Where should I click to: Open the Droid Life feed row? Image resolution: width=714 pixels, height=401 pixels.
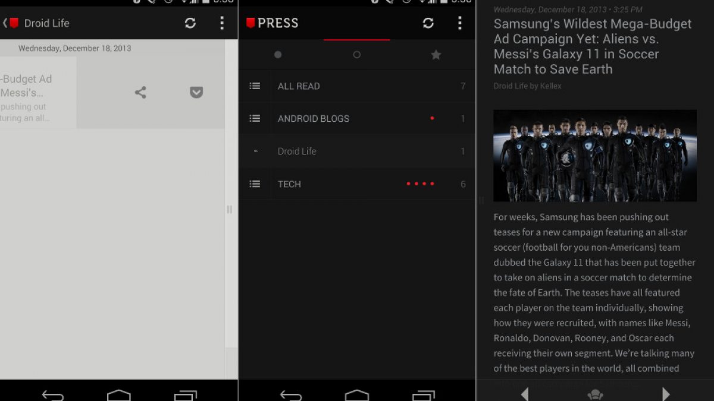point(357,151)
